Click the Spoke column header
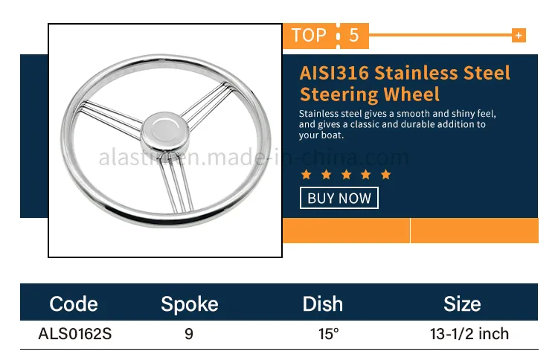 tap(189, 304)
